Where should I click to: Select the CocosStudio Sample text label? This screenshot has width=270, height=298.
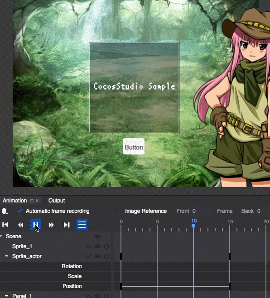[134, 87]
